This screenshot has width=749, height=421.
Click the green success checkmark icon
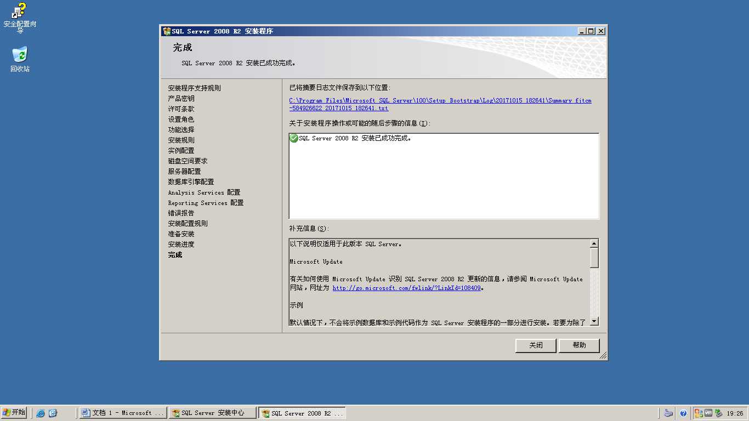[x=293, y=138]
